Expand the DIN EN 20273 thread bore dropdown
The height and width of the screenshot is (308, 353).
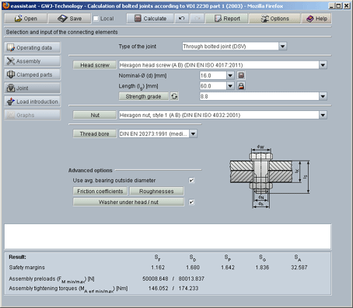193,133
